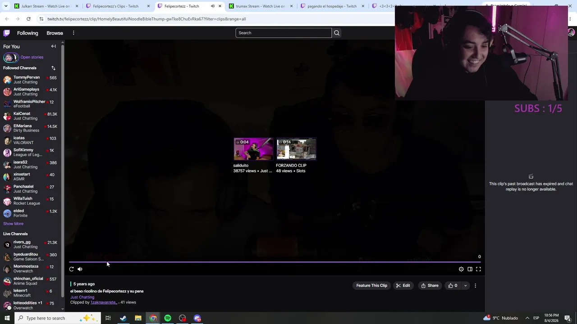Viewport: 577px width, 324px height.
Task: Open the clip's more options menu
Action: click(x=475, y=285)
